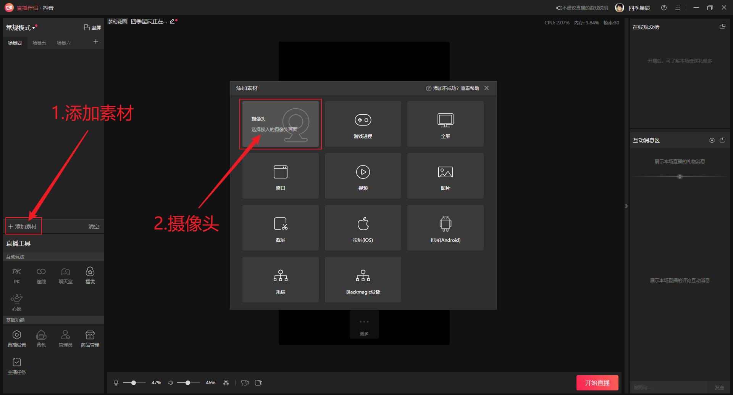Viewport: 733px width, 395px height.
Task: Choose the 截屏 screenshot source
Action: (x=281, y=228)
